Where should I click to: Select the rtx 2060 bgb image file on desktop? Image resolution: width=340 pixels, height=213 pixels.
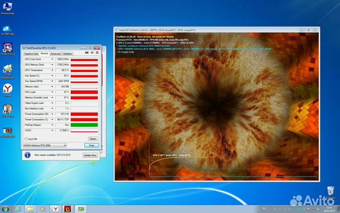(8, 30)
